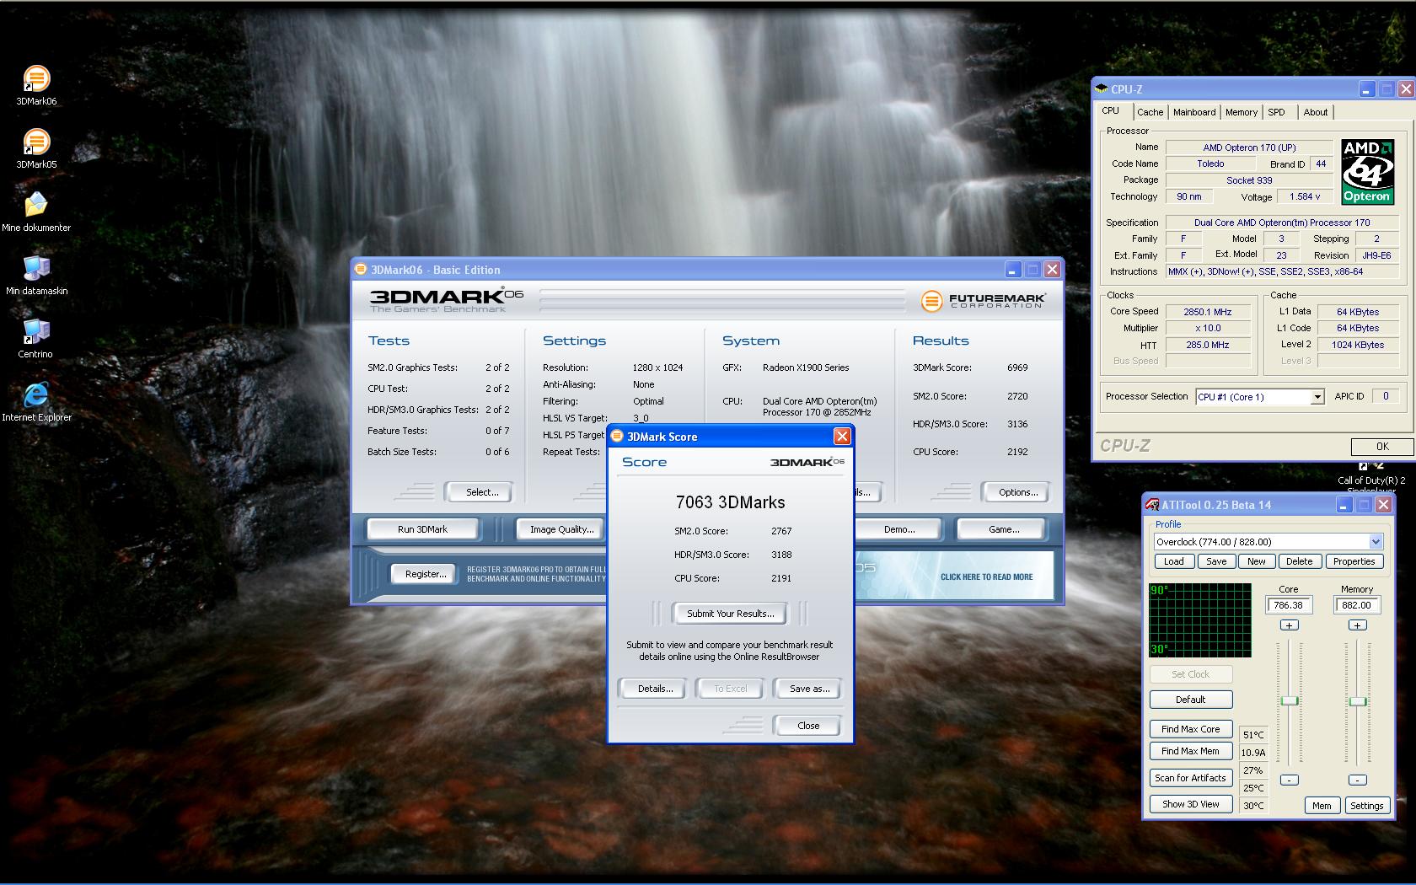This screenshot has width=1416, height=885.
Task: Open Processor Selection dropdown in CPU-Z
Action: [1317, 397]
